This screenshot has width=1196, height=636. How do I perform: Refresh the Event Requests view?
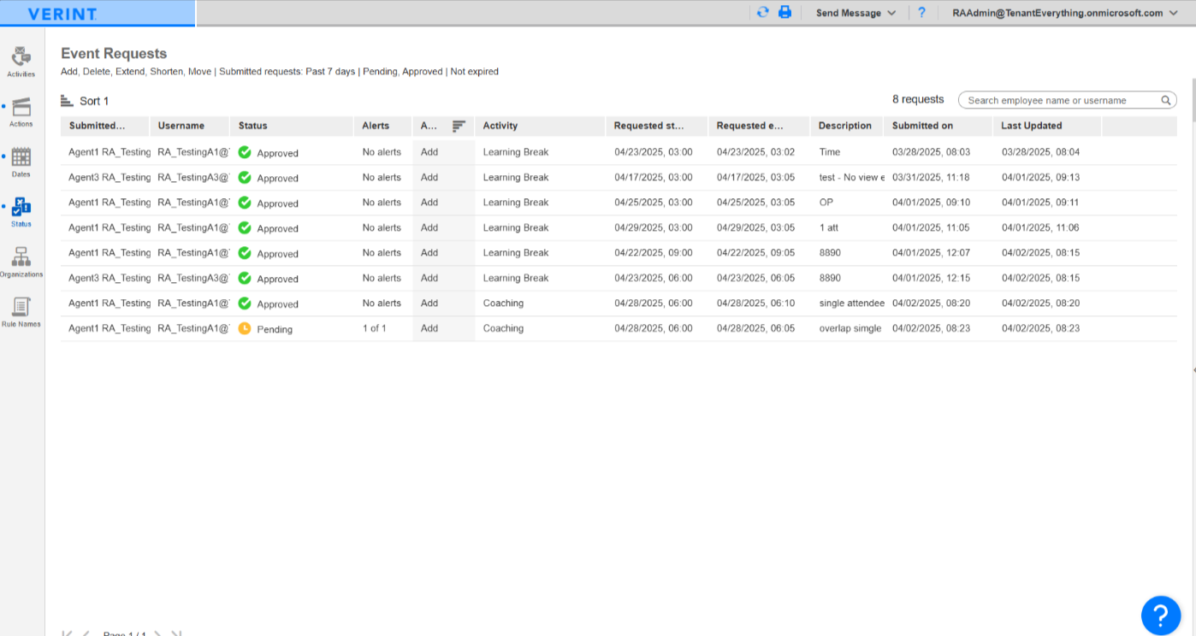[762, 13]
